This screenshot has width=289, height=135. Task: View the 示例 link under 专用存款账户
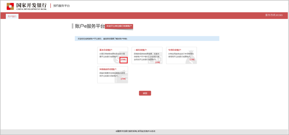(x=192, y=60)
